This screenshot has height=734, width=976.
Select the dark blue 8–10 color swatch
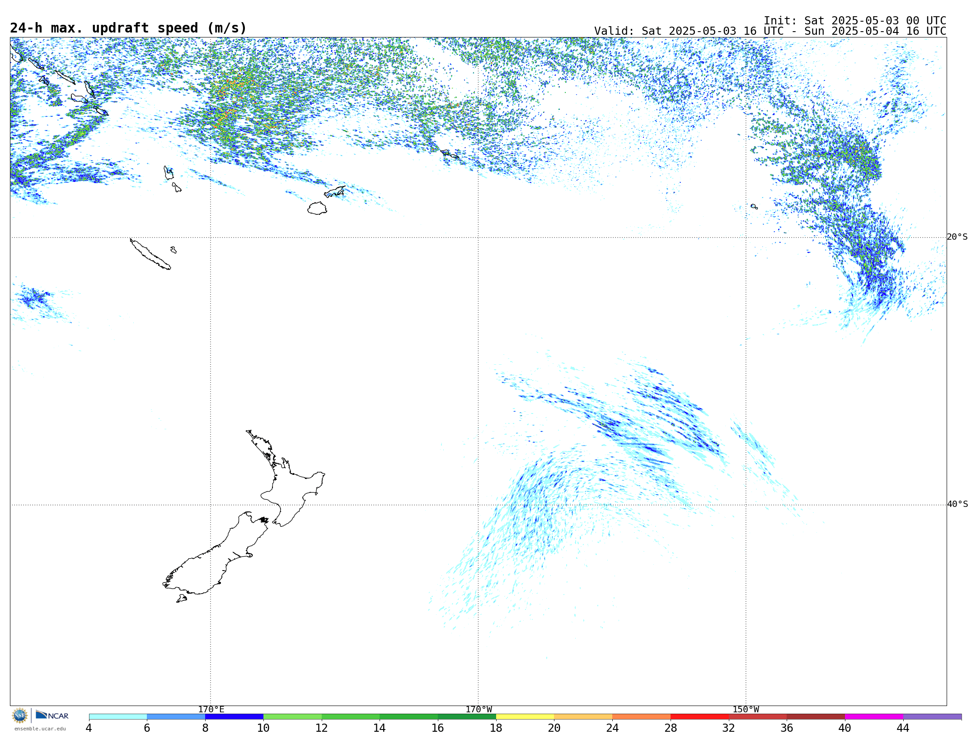pos(234,717)
